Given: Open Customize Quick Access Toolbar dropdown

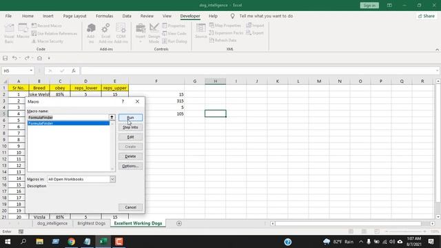Looking at the screenshot, I should (x=49, y=58).
